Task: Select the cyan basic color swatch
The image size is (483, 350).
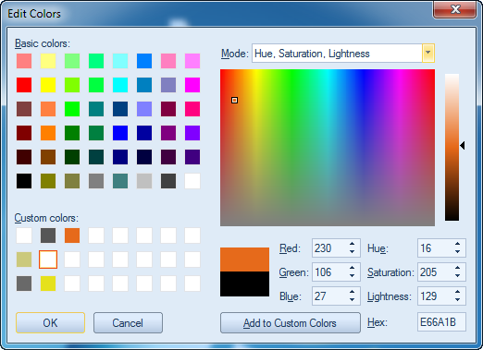Action: 120,85
